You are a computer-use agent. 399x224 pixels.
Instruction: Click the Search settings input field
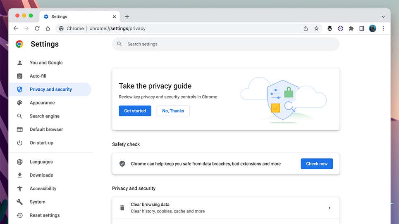(226, 44)
